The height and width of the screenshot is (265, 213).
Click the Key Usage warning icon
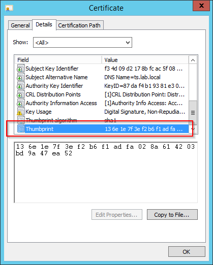pos(21,112)
